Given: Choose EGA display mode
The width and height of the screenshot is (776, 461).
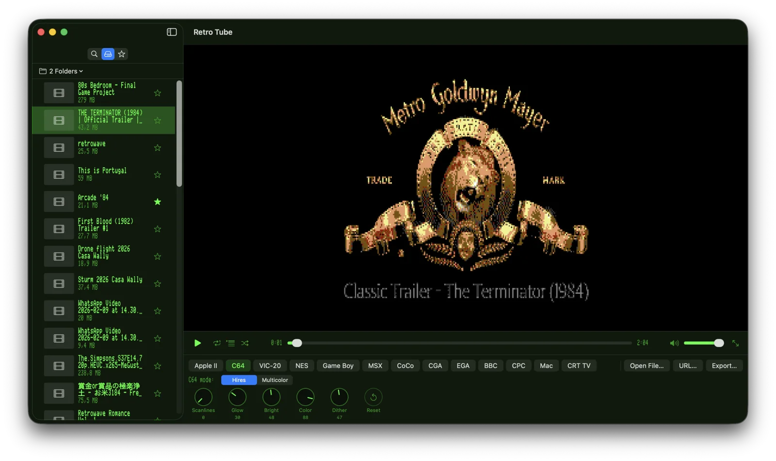Looking at the screenshot, I should pyautogui.click(x=463, y=366).
